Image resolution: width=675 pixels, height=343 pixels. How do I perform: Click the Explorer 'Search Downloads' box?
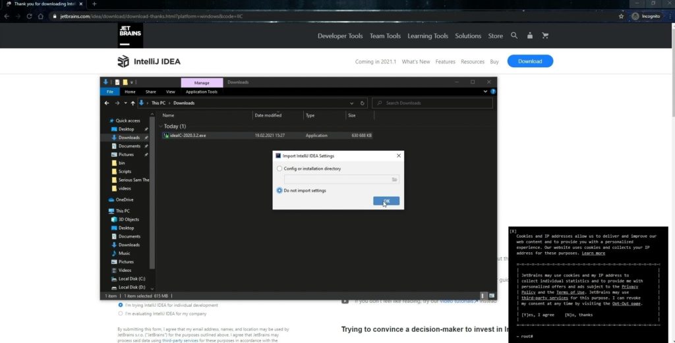(432, 103)
